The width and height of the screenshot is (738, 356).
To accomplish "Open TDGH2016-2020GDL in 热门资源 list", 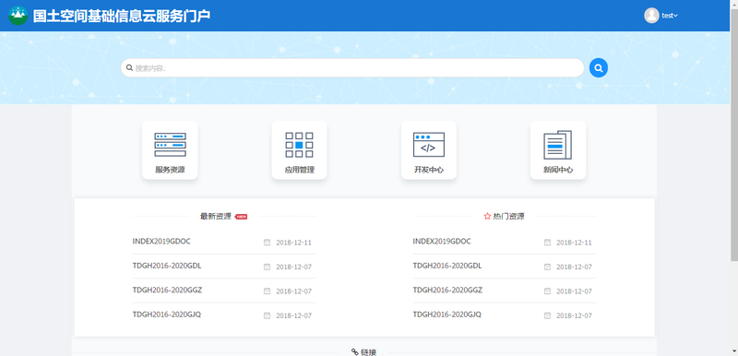I will click(447, 266).
